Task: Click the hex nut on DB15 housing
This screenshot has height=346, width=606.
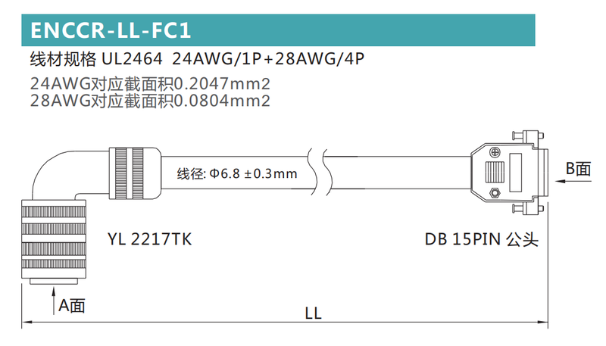Action: (495, 193)
